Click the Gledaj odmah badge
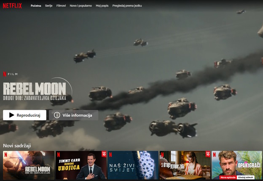Viewport: 263px width, 181px height. coord(246,177)
